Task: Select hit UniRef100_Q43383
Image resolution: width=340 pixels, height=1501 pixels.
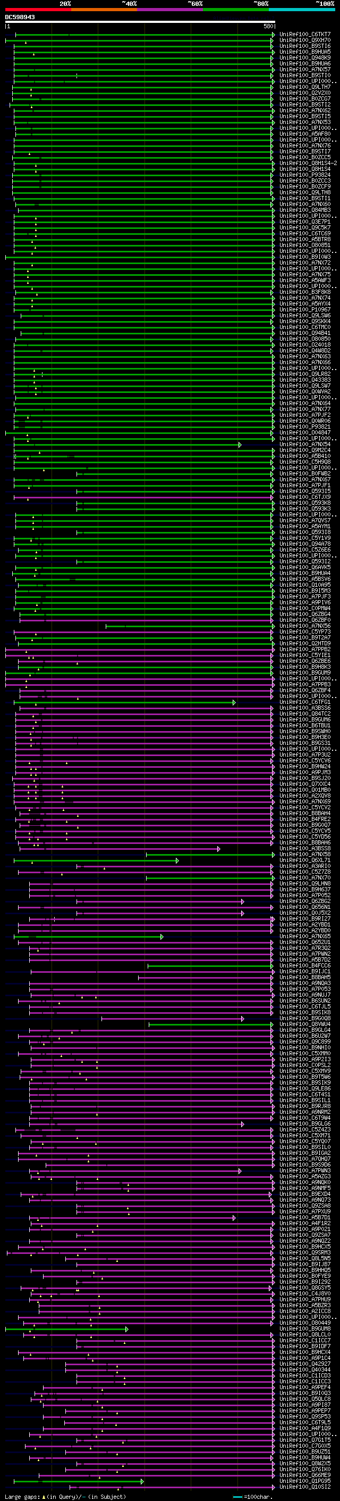Action: [x=304, y=381]
